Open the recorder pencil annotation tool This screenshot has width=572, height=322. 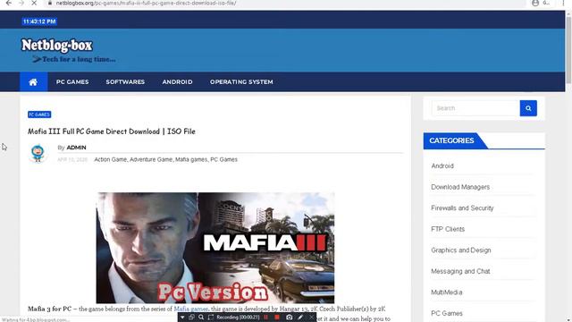click(x=300, y=318)
